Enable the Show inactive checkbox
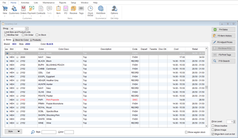The image size is (238, 138). coord(213,126)
